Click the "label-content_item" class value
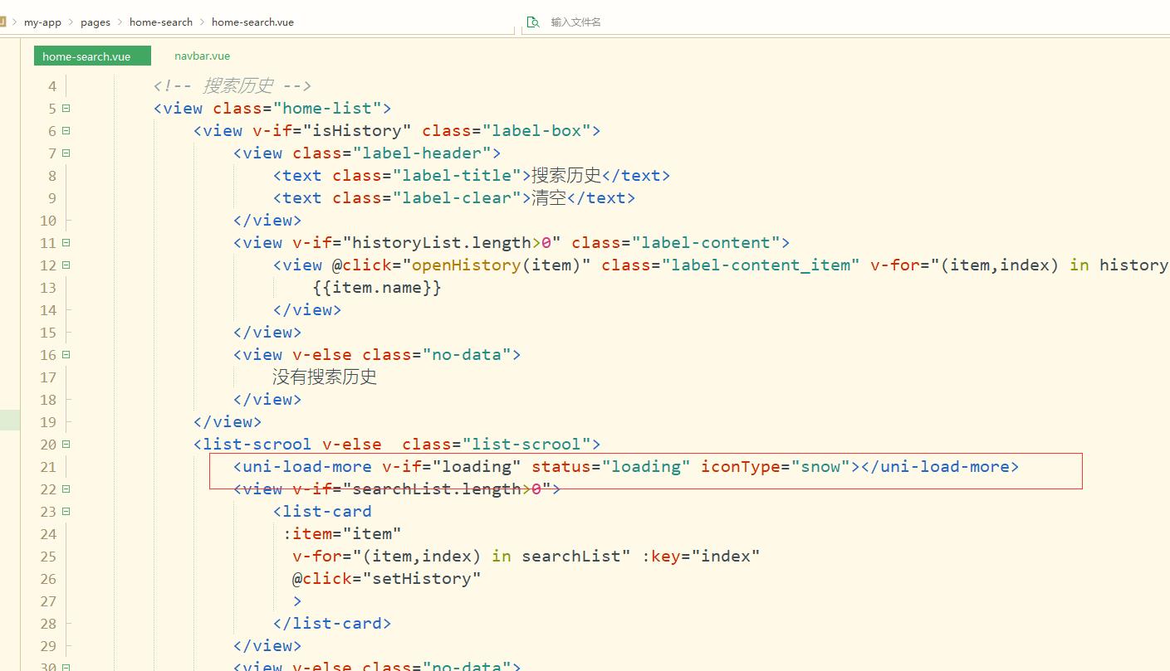The image size is (1170, 671). (761, 265)
